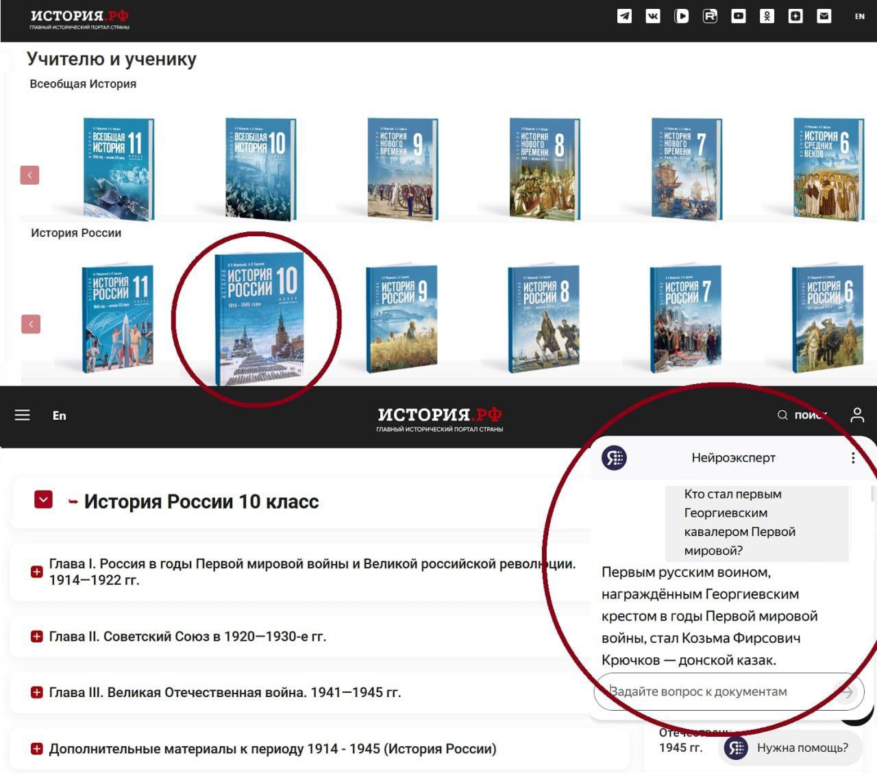Viewport: 877px width, 773px height.
Task: Open the Dzen star icon
Action: (795, 16)
